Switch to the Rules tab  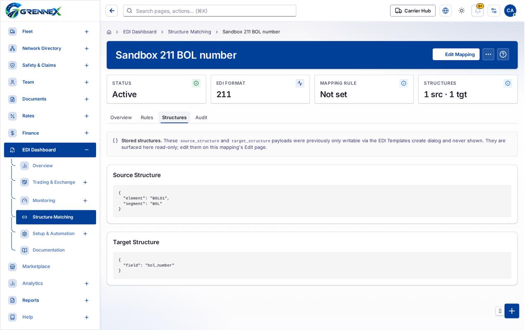[147, 118]
